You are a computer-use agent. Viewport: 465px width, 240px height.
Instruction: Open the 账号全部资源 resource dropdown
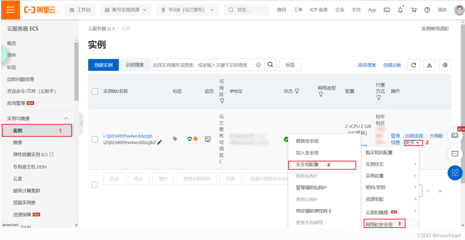[x=126, y=10]
